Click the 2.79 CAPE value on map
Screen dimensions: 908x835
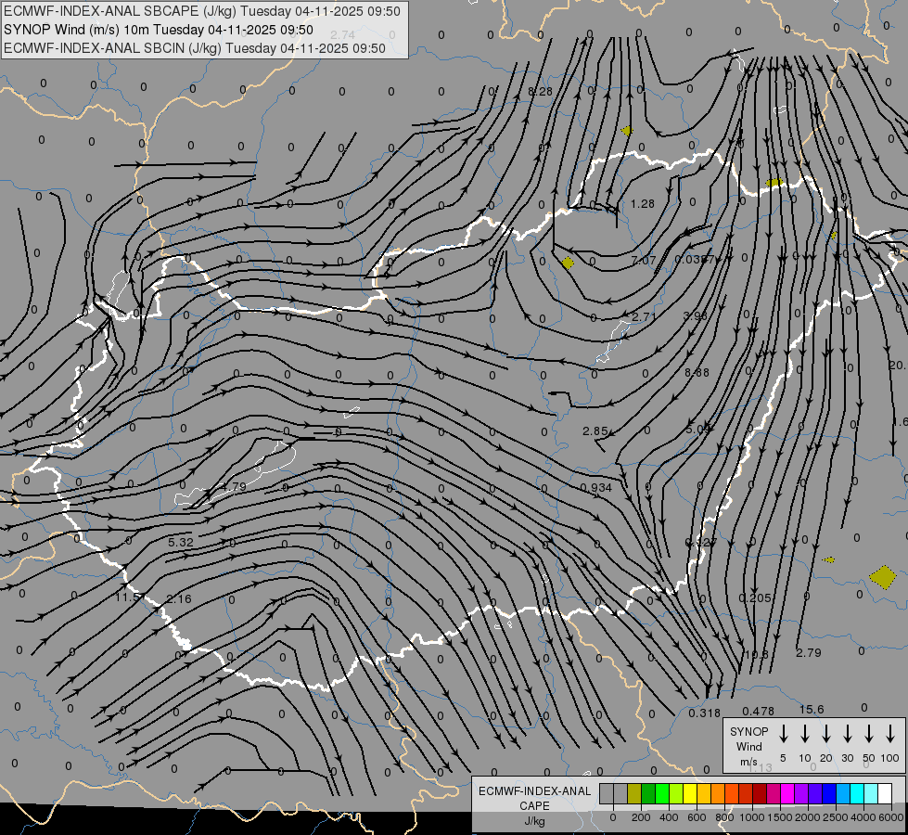(x=809, y=653)
